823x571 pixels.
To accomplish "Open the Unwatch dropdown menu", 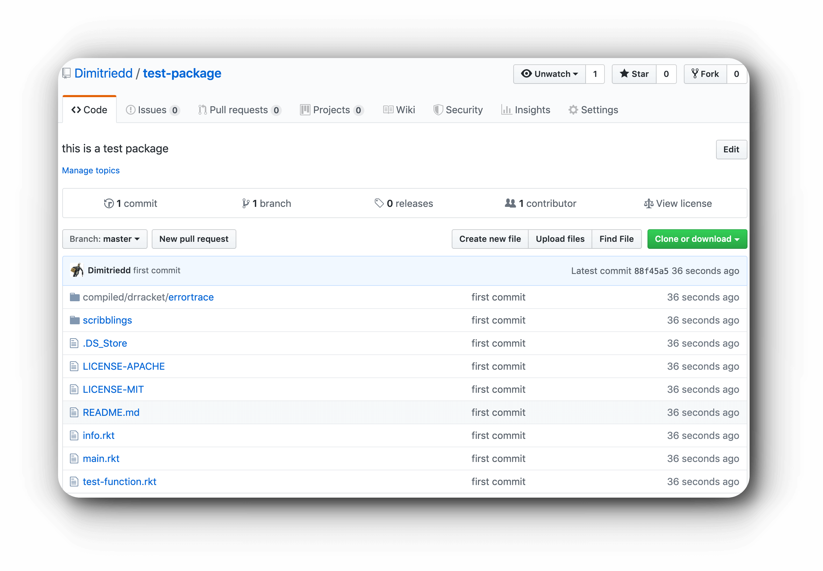I will click(x=549, y=74).
